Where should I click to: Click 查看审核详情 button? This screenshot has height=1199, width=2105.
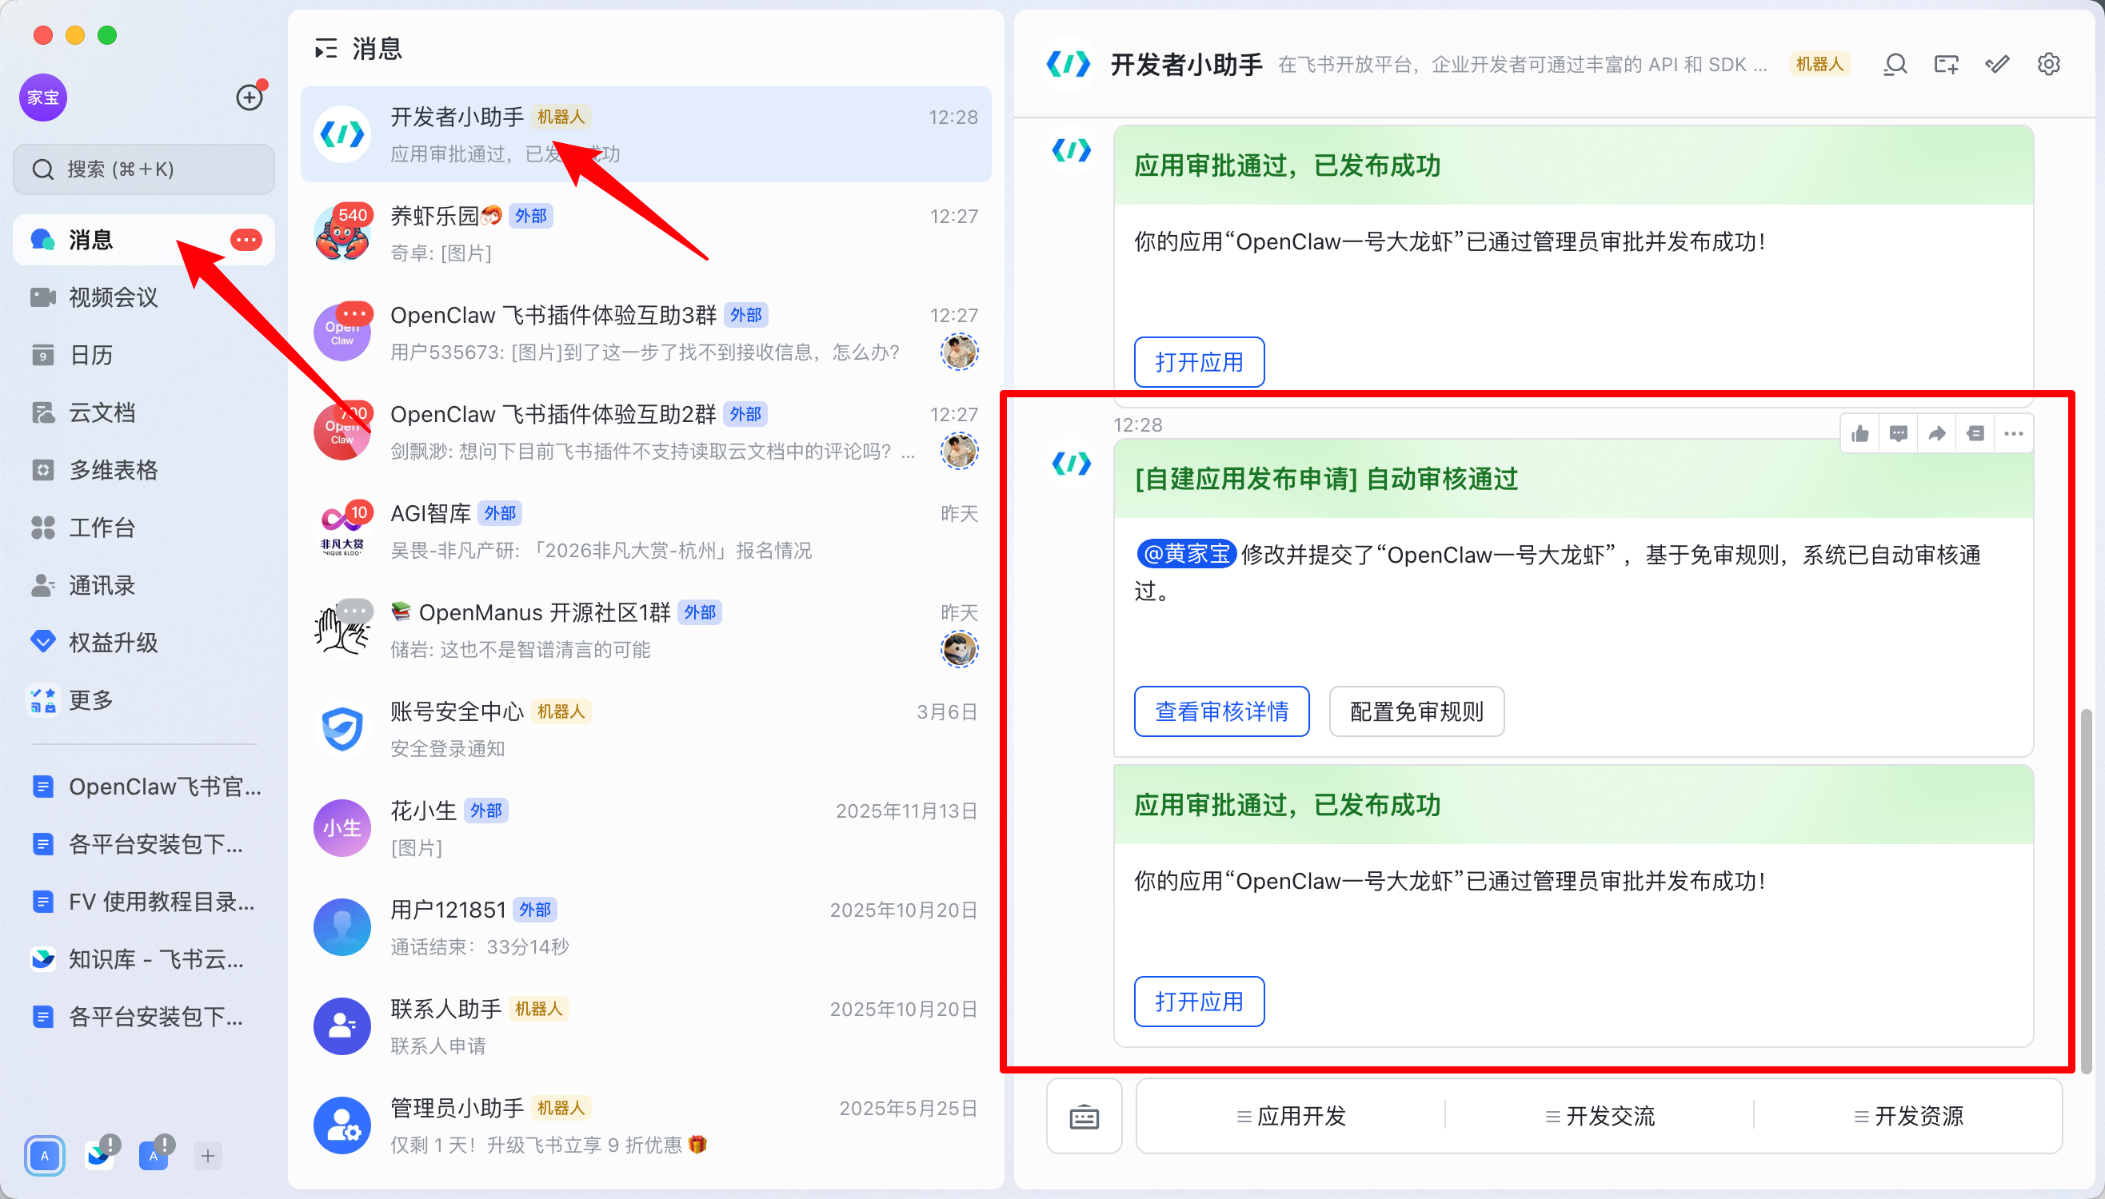click(x=1221, y=711)
